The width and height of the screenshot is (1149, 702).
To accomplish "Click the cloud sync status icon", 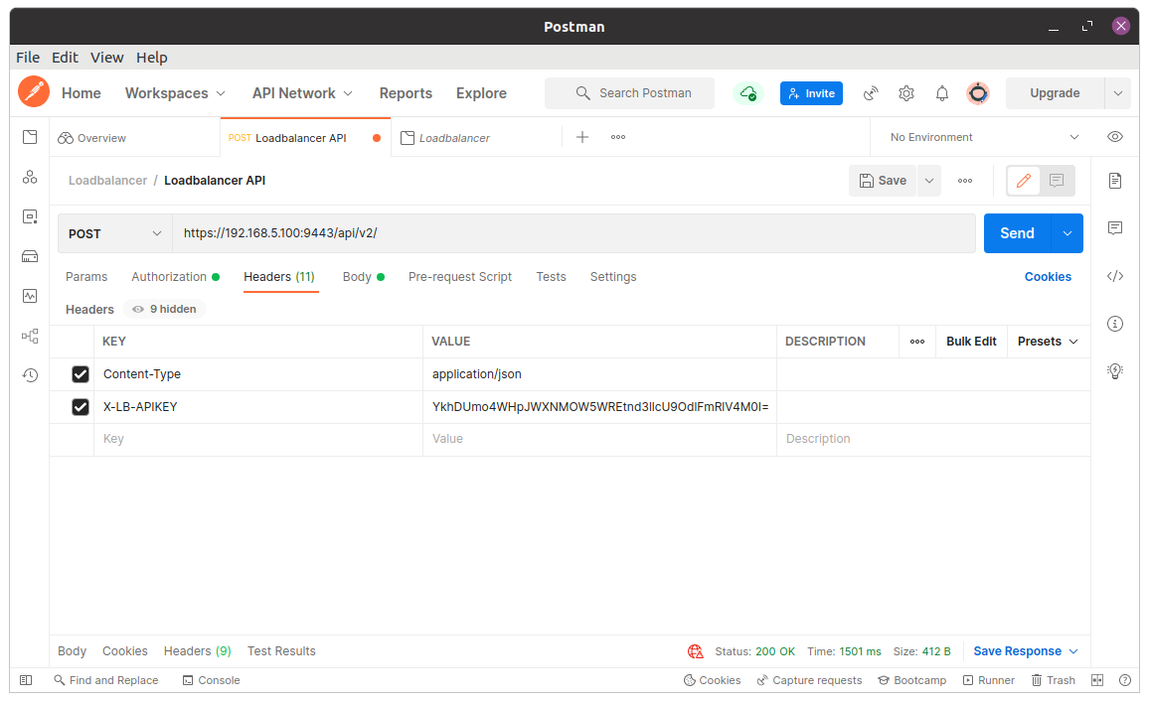I will [x=748, y=93].
